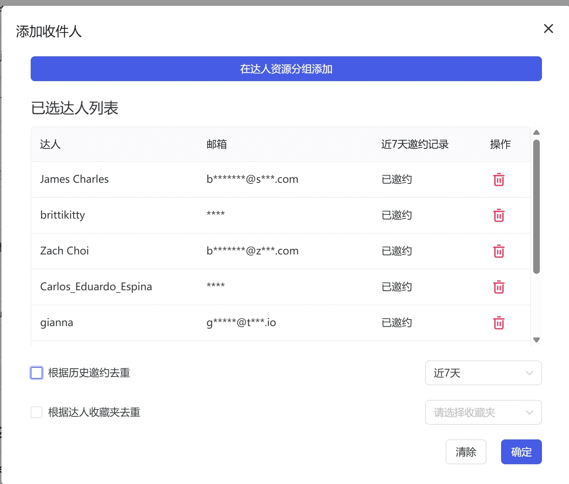The height and width of the screenshot is (484, 569).
Task: Click the chevron arrow in the 近7天 selector
Action: pyautogui.click(x=529, y=373)
